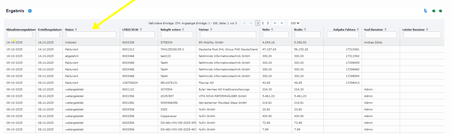Click the first green Excel export icon

[434, 11]
